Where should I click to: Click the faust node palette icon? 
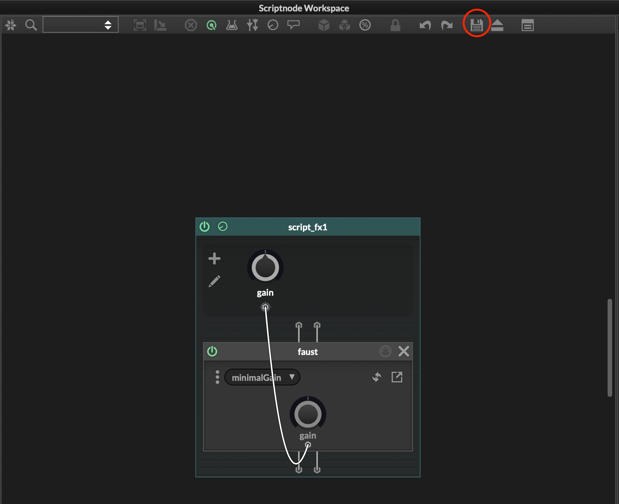coord(386,351)
